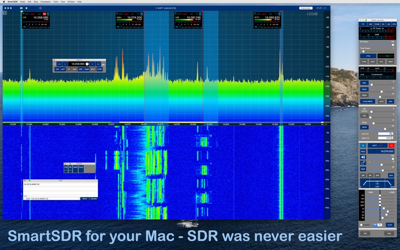The image size is (400, 250).
Task: Click the speaker icon in window title bar
Action: 21,8
